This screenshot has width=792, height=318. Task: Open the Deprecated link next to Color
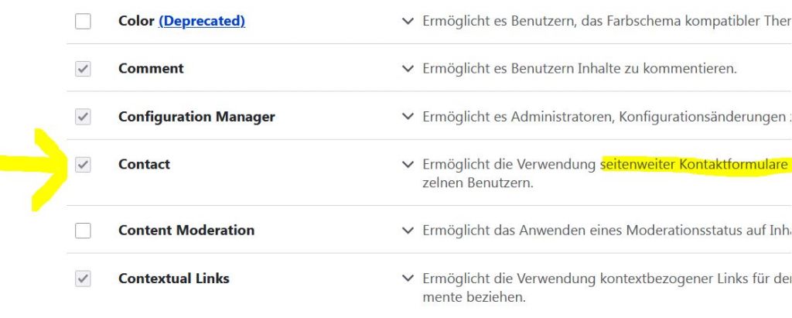[202, 22]
